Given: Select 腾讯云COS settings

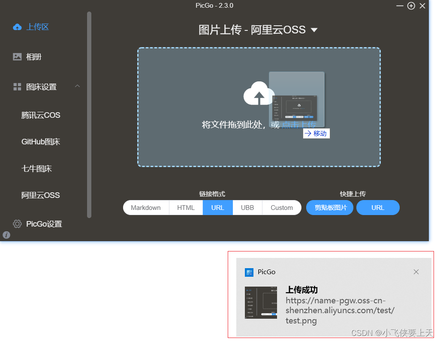Looking at the screenshot, I should tap(41, 115).
